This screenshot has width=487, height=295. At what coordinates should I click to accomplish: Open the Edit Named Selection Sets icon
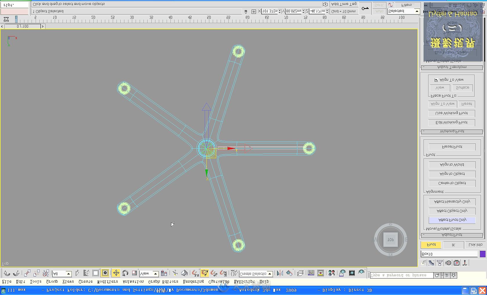(x=234, y=273)
